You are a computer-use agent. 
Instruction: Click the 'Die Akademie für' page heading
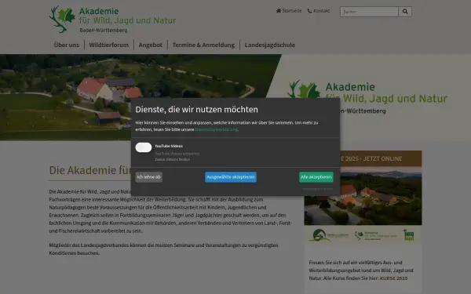tap(90, 170)
